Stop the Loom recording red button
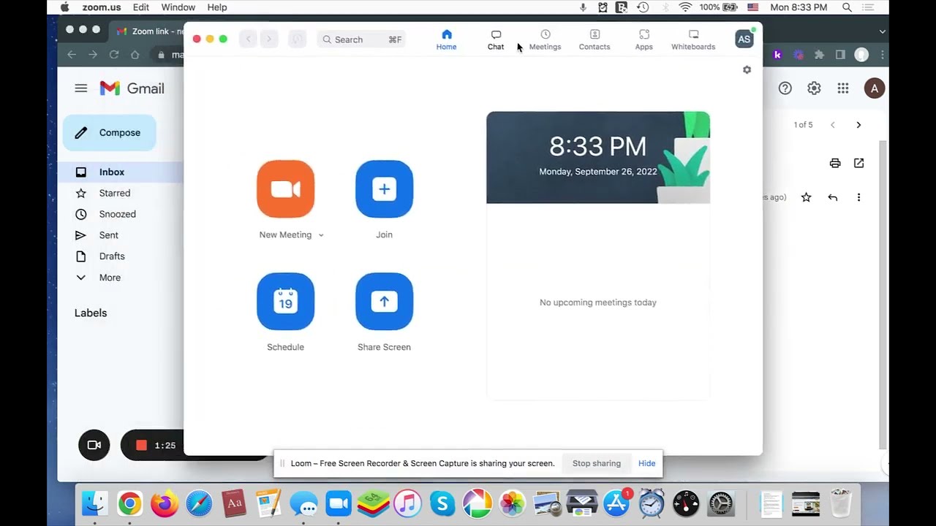The image size is (936, 526). point(141,446)
